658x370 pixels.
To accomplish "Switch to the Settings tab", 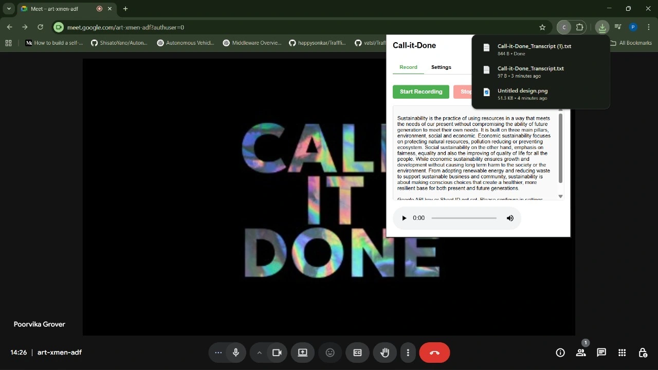I will [441, 67].
